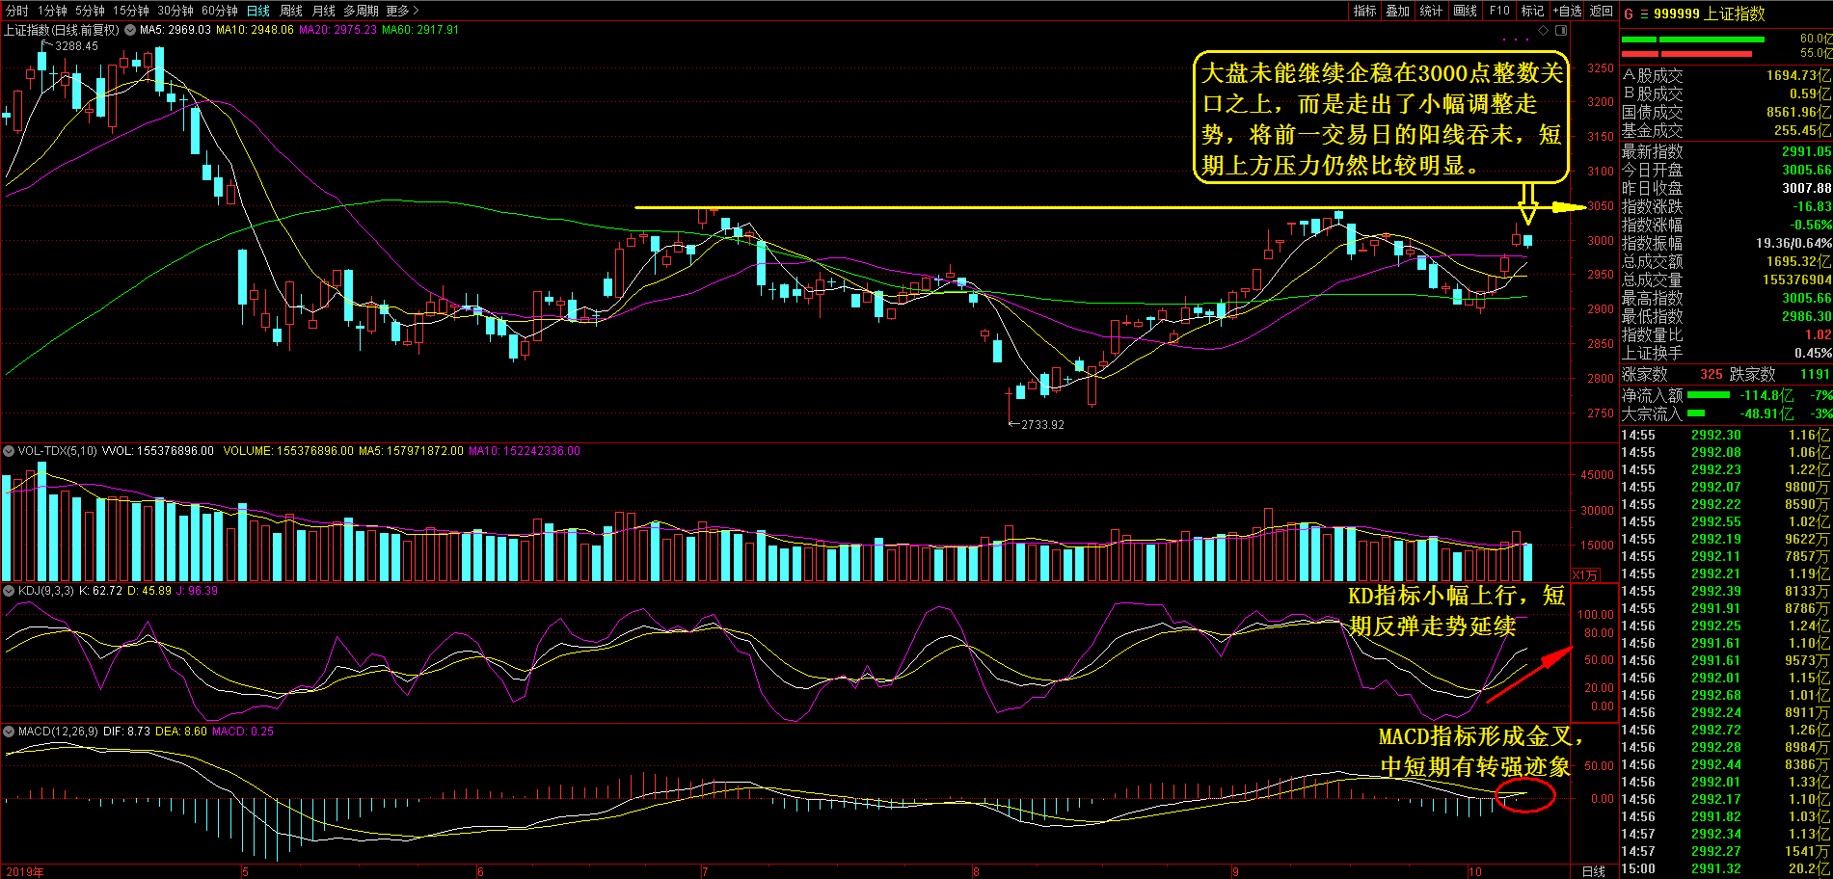Activate the 画线 drawing tool button
This screenshot has height=879, width=1833.
(1466, 11)
